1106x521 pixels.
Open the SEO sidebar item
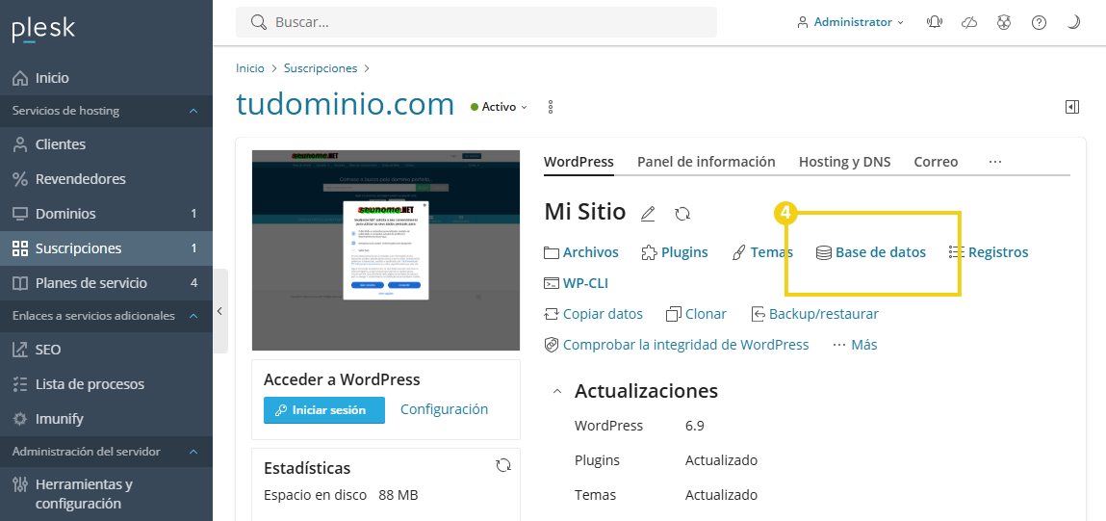[106, 350]
